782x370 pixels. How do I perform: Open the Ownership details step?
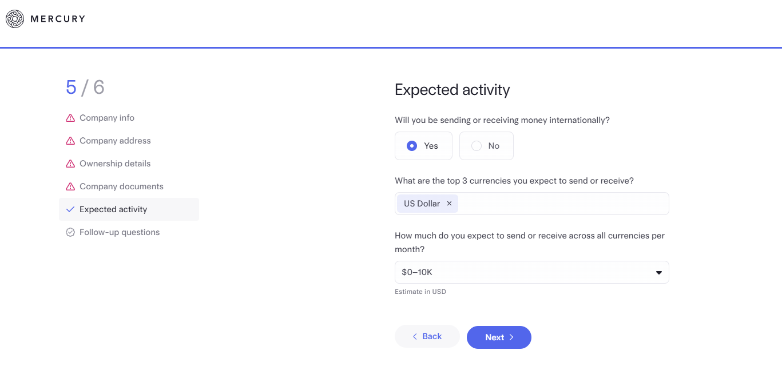115,164
